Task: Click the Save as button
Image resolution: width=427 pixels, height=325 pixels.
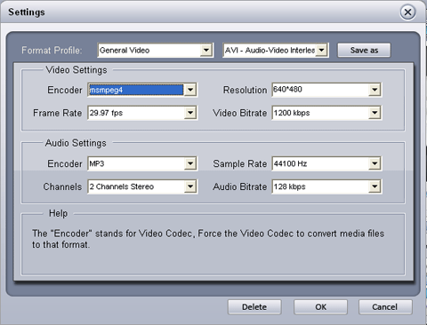Action: 364,50
